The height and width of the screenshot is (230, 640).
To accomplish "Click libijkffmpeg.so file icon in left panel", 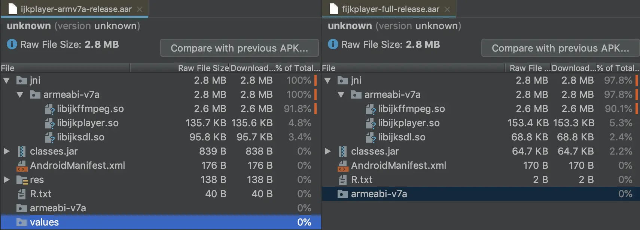I will click(x=50, y=109).
